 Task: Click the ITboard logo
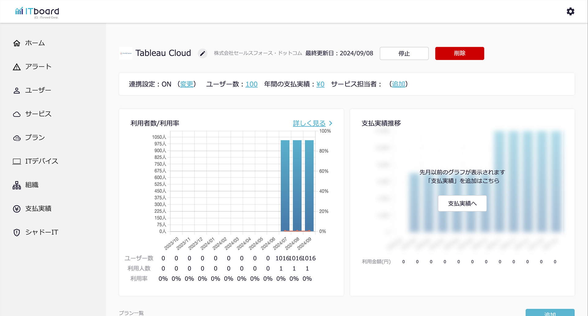37,12
